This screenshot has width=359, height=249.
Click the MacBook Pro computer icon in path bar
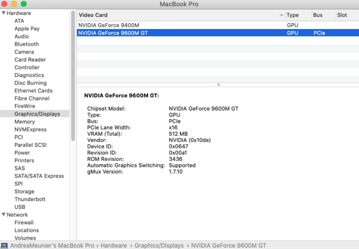click(4, 245)
